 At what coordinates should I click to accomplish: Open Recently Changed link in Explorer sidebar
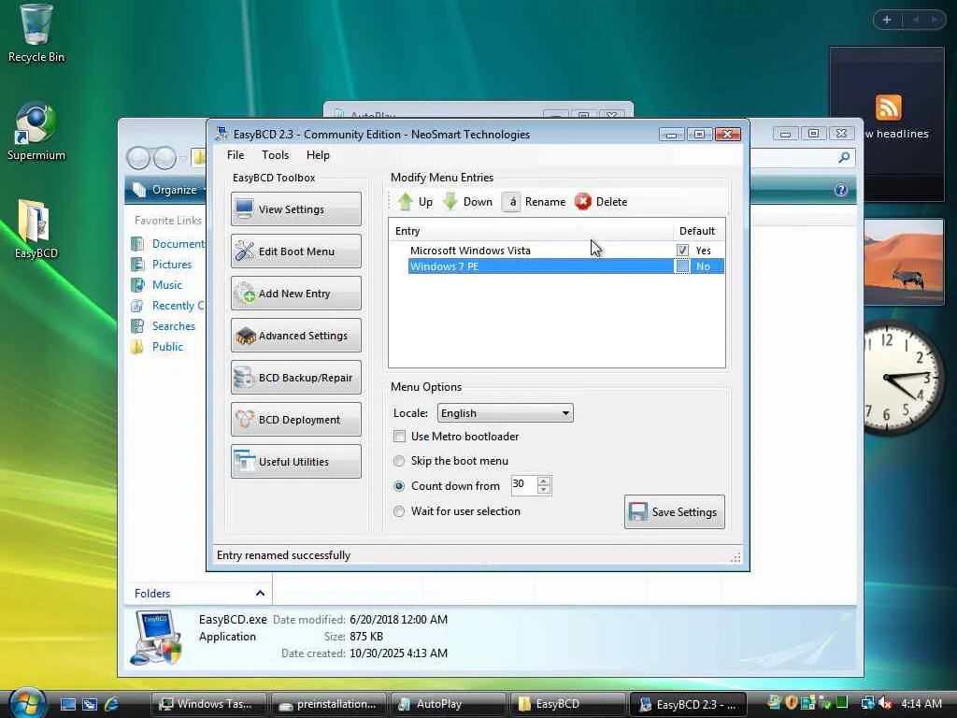[168, 306]
